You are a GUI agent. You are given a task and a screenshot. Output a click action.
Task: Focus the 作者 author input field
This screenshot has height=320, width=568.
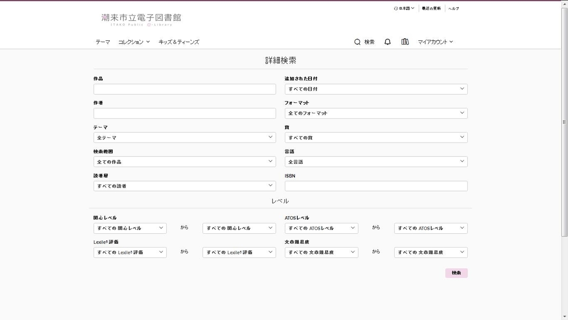[x=185, y=113]
